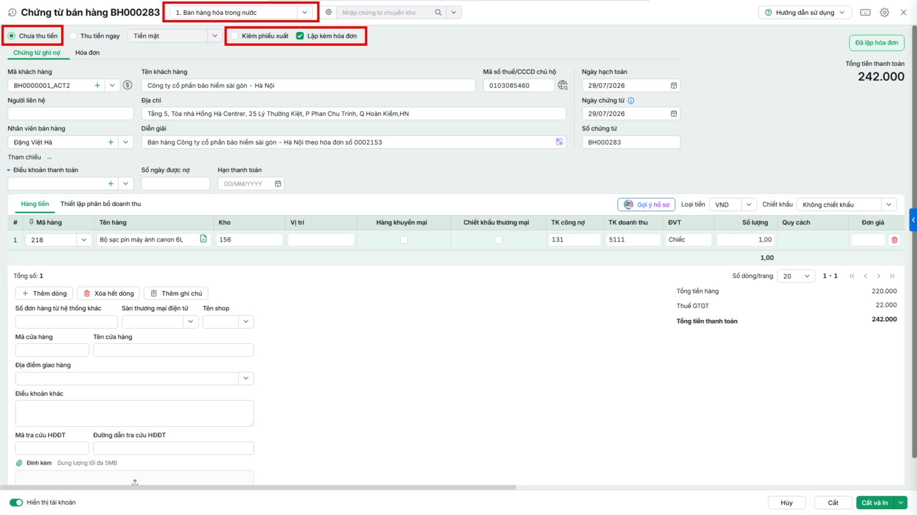The image size is (917, 515).
Task: Click the dollar debt icon beside customer code
Action: point(127,85)
